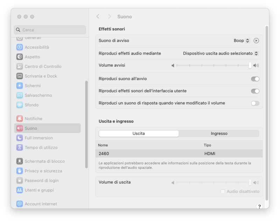Select the Scrivania e Dock icon
Viewport: 280px width, 222px height.
click(20, 76)
